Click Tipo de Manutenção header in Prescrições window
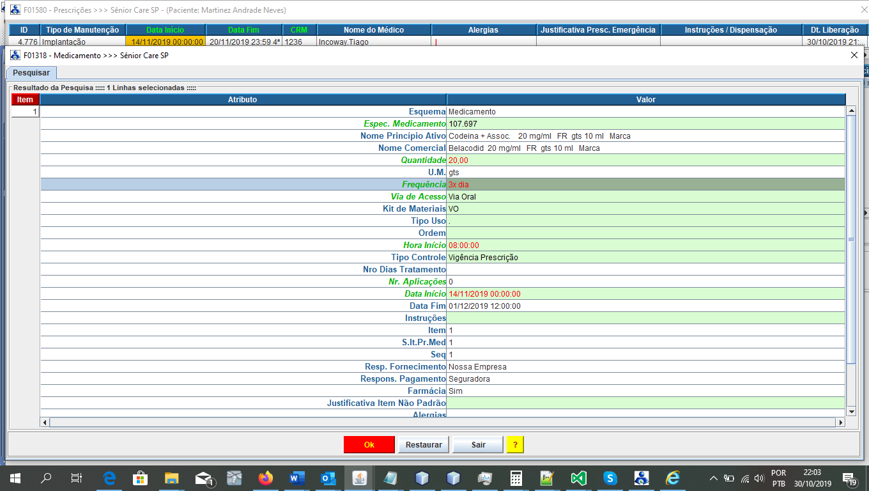869x491 pixels. 82,30
